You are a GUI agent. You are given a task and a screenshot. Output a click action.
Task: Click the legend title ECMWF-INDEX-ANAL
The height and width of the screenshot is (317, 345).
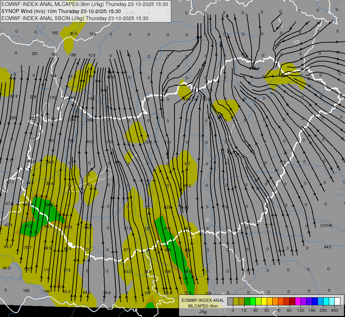(203, 300)
